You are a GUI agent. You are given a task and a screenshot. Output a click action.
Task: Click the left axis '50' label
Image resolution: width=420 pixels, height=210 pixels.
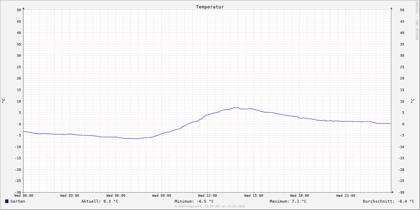click(19, 10)
